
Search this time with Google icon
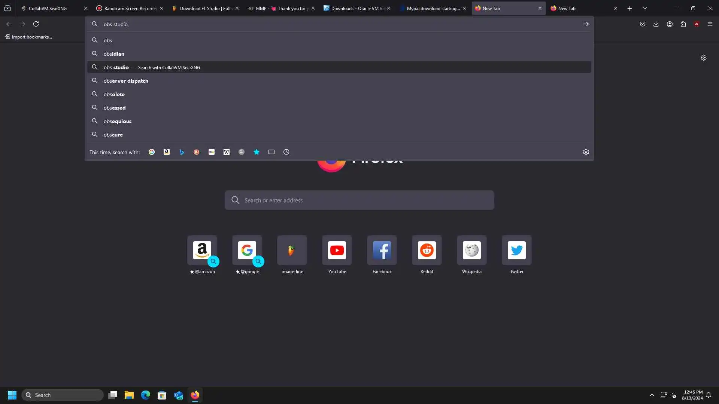coord(152,152)
